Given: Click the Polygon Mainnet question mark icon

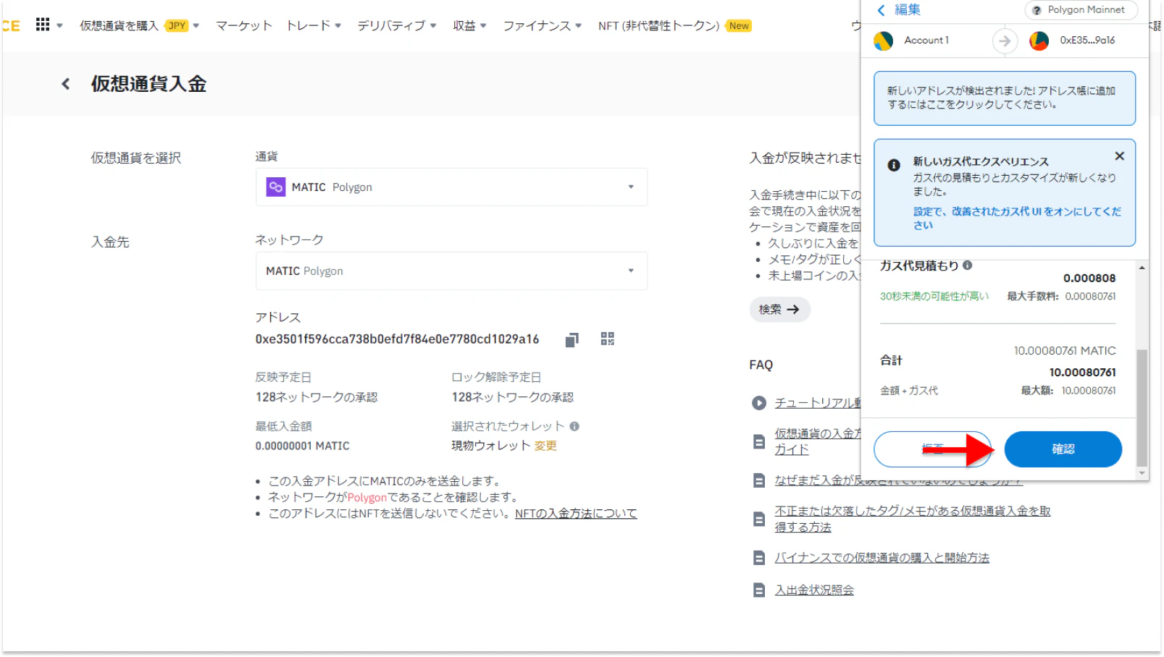Looking at the screenshot, I should pyautogui.click(x=1037, y=11).
